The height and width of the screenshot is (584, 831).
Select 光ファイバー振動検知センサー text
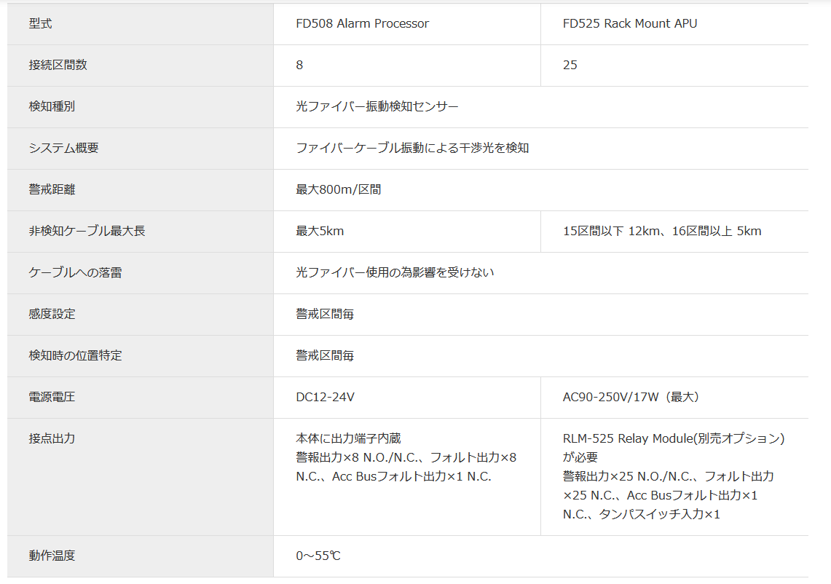[x=377, y=106]
